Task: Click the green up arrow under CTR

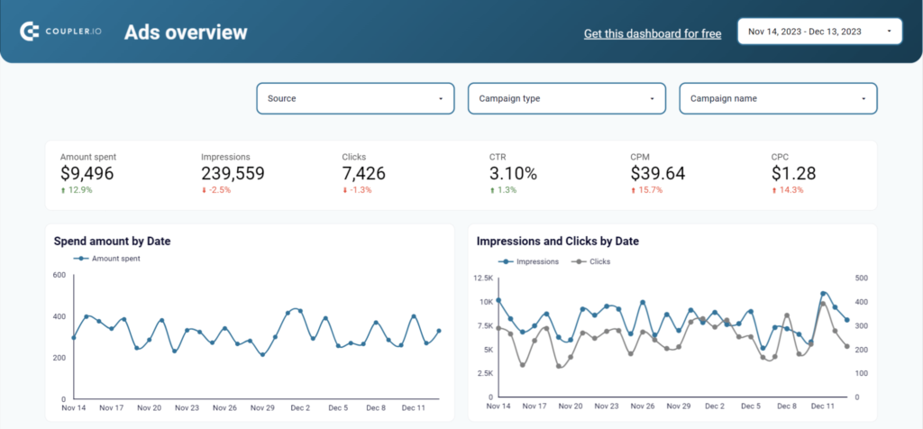Action: 492,190
